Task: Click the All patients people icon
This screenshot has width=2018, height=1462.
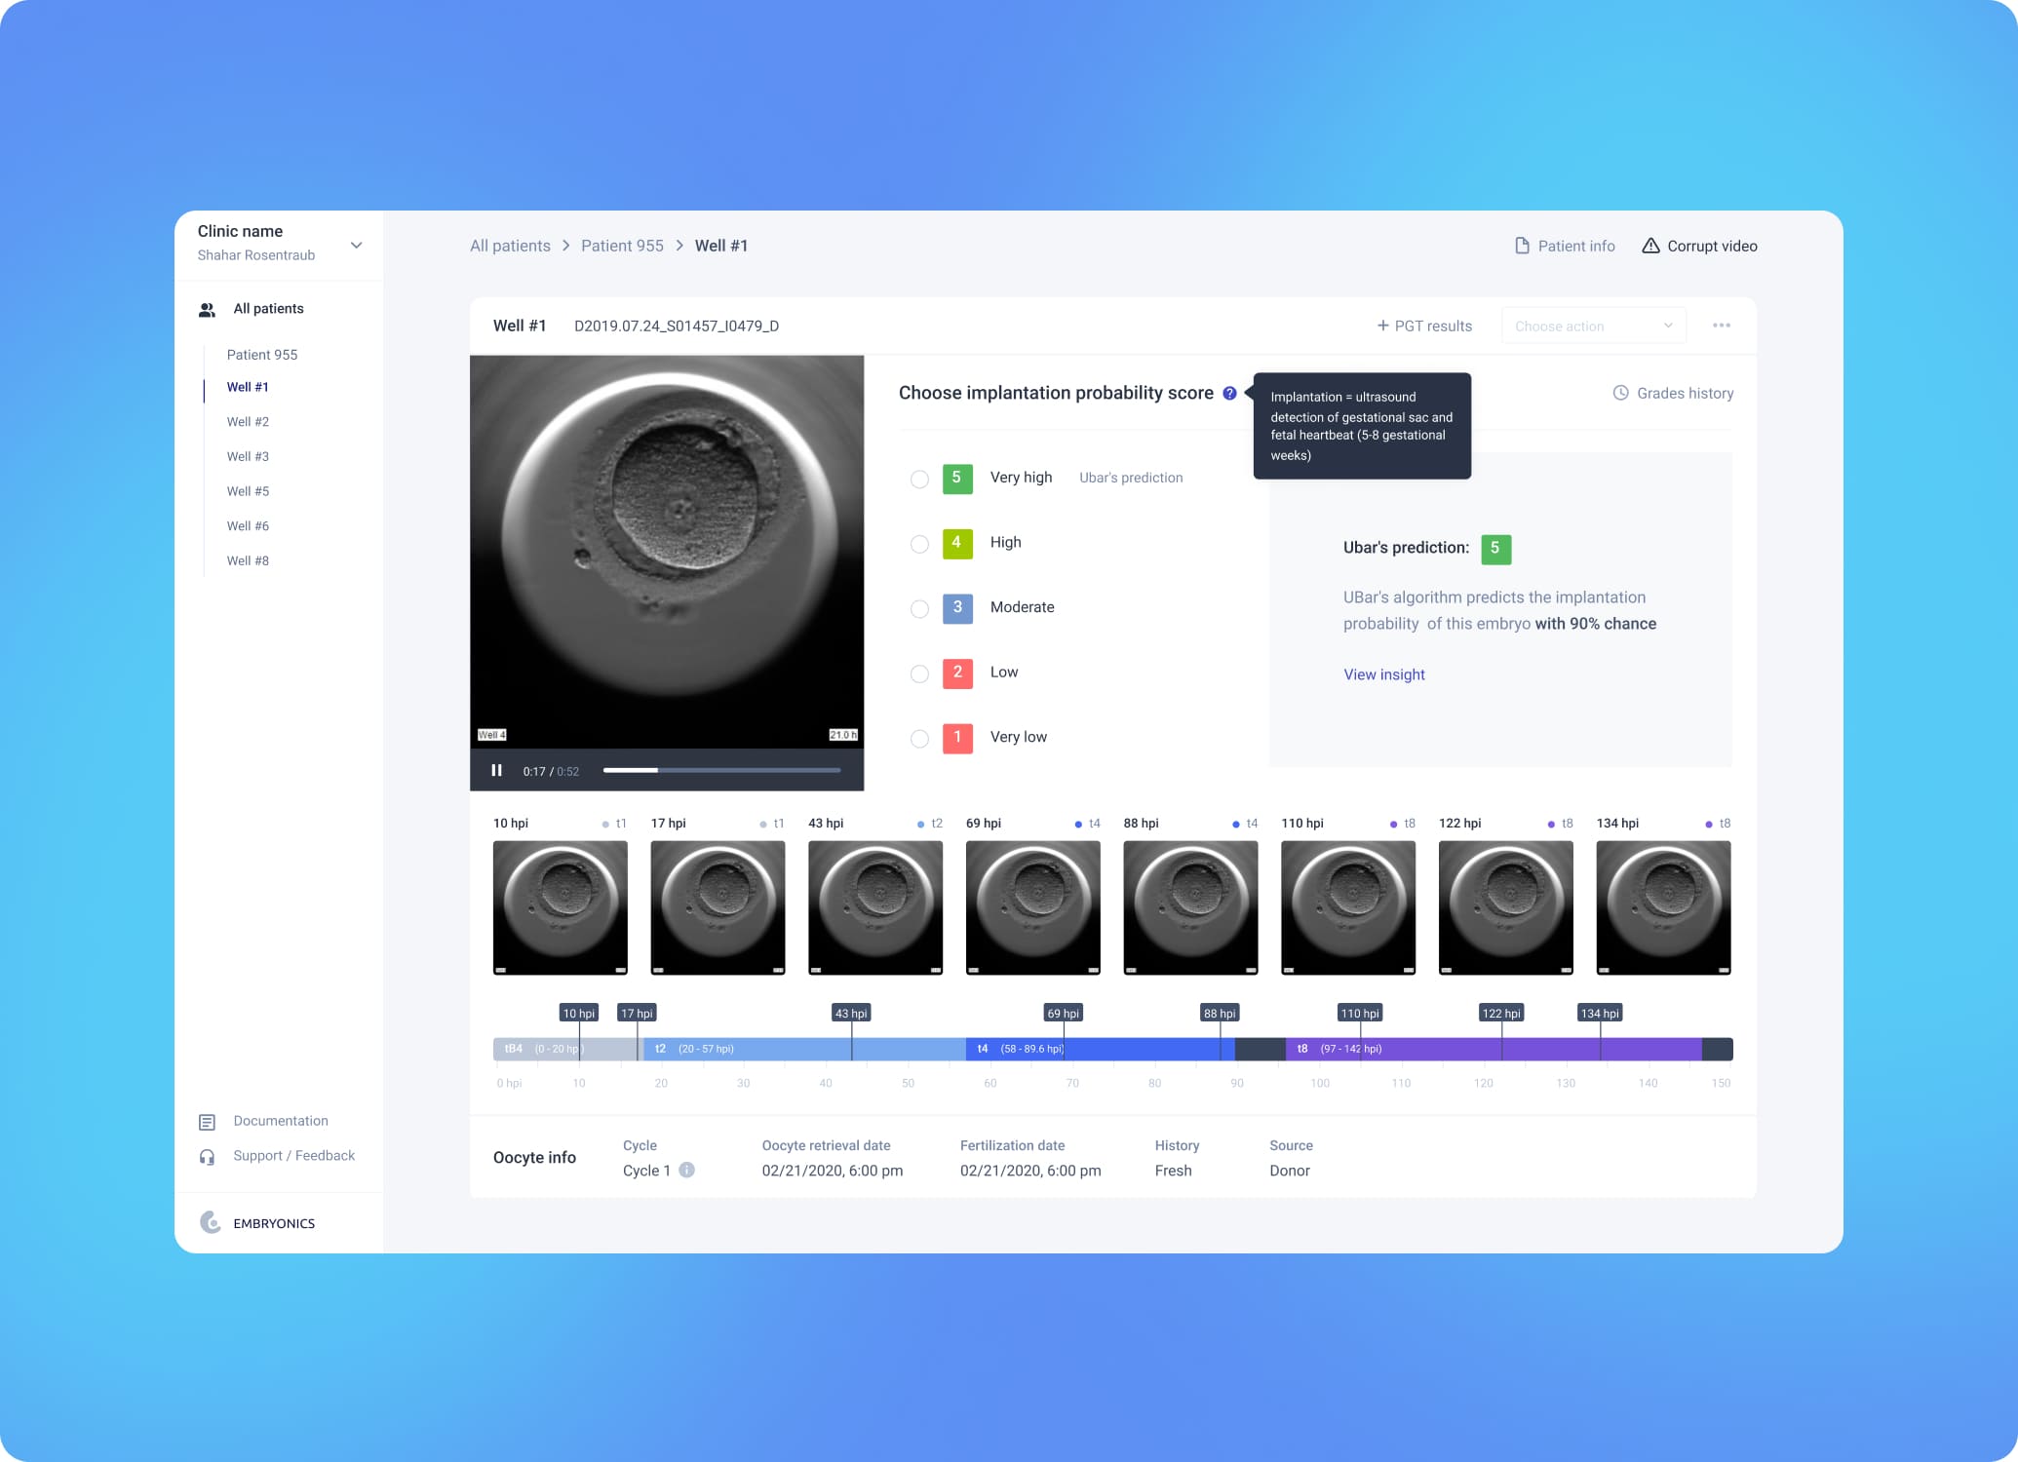Action: pyautogui.click(x=207, y=309)
